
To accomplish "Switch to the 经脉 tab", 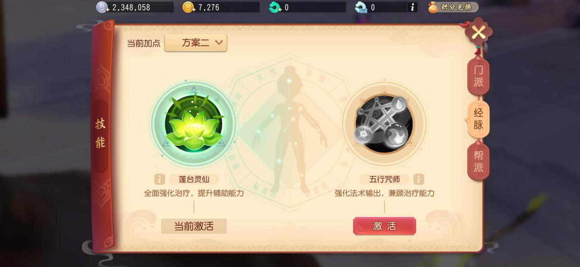I will click(x=478, y=119).
